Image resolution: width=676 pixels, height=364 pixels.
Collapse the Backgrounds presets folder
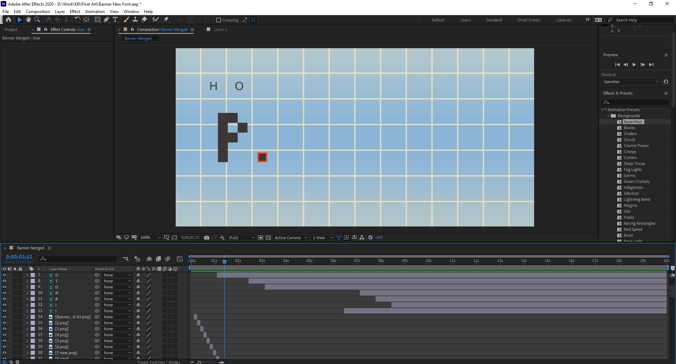pos(608,116)
